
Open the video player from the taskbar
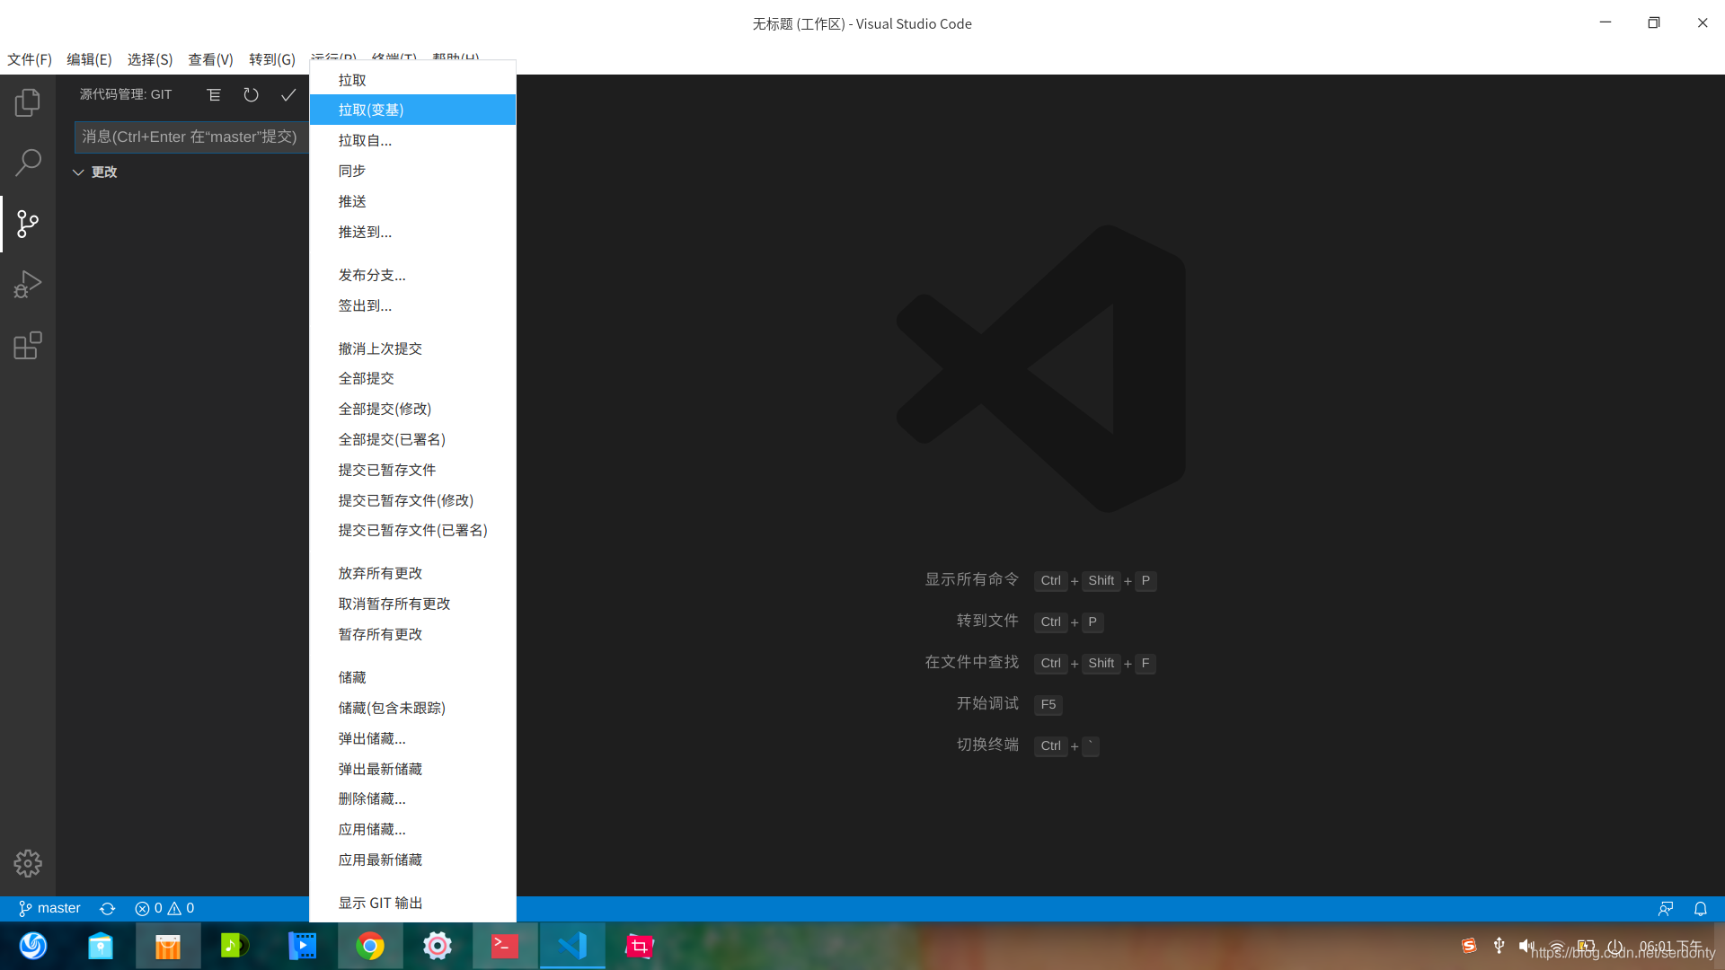point(303,946)
